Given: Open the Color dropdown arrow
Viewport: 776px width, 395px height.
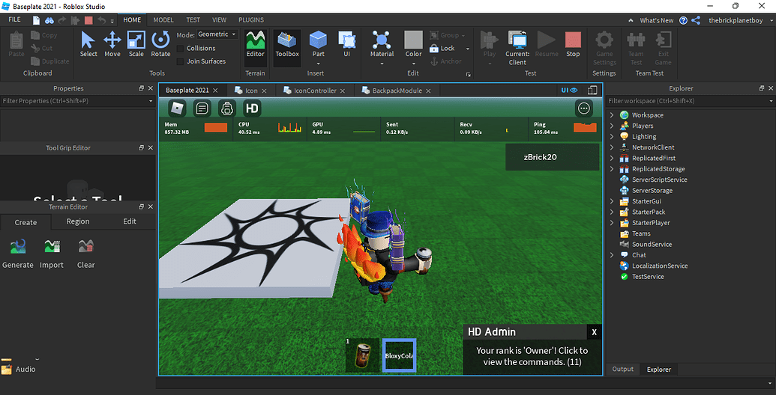Looking at the screenshot, I should [x=414, y=63].
